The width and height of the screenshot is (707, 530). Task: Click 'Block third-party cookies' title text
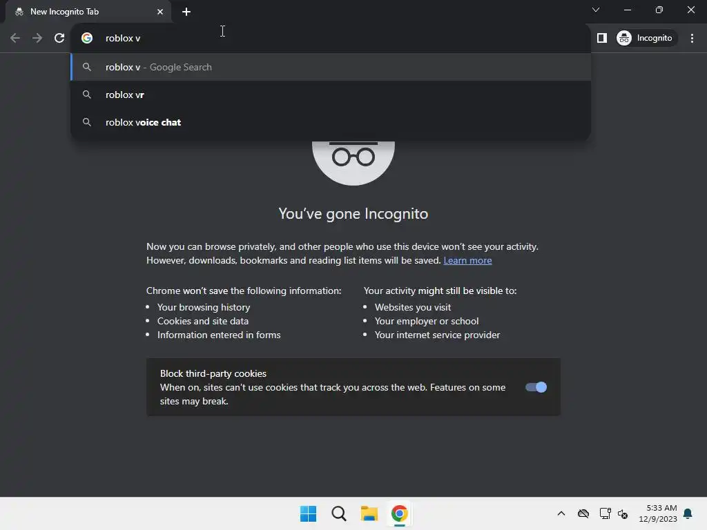[x=213, y=373]
